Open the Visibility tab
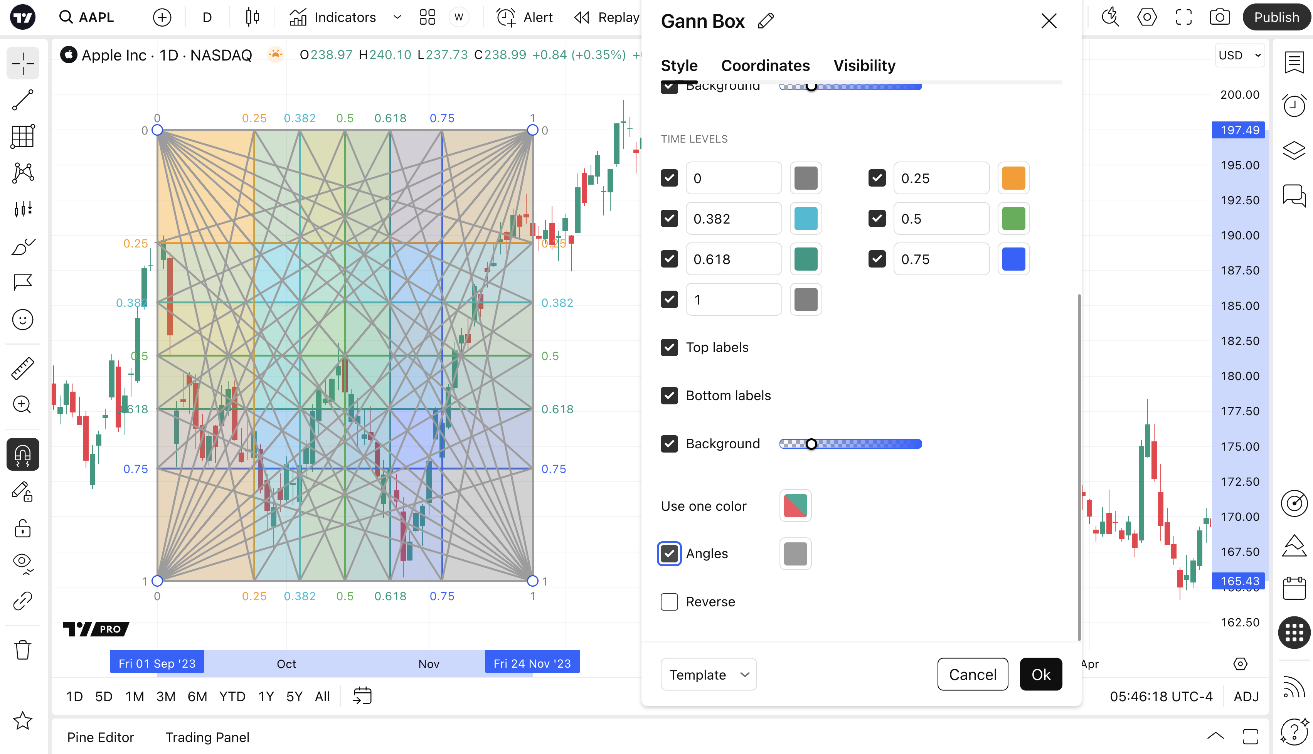Viewport: 1313px width, 754px height. click(864, 66)
